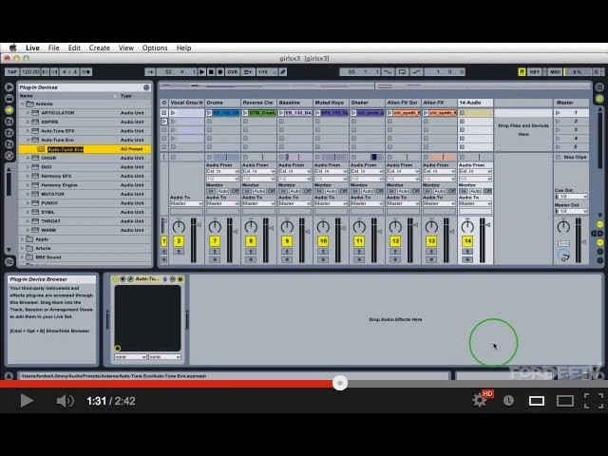
Task: Click the top browser show/hide arrow icon
Action: click(x=9, y=87)
